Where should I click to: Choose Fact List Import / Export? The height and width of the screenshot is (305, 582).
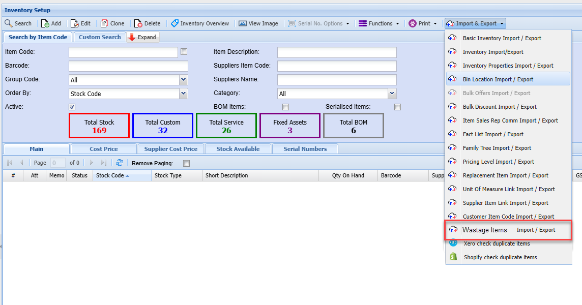coord(508,134)
